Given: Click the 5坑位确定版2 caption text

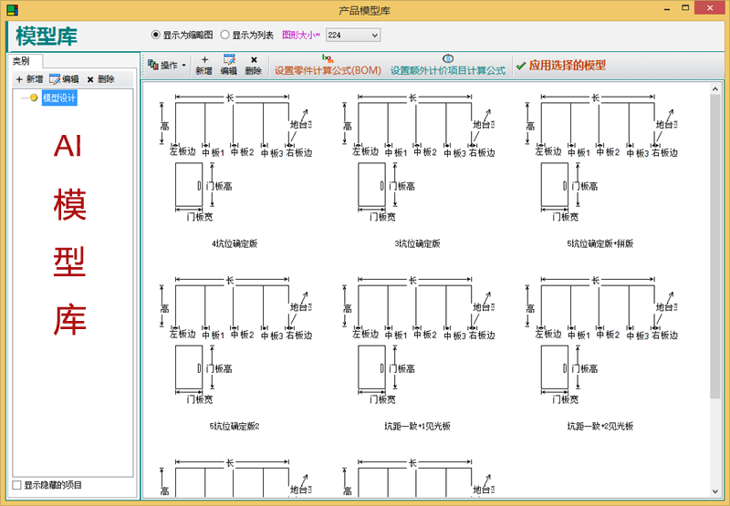Looking at the screenshot, I should click(x=235, y=426).
